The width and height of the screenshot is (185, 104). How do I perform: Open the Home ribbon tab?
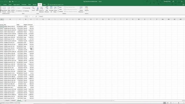[x=5, y=5]
